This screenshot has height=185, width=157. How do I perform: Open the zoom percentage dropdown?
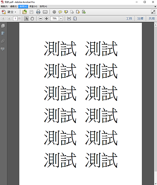[61, 18]
